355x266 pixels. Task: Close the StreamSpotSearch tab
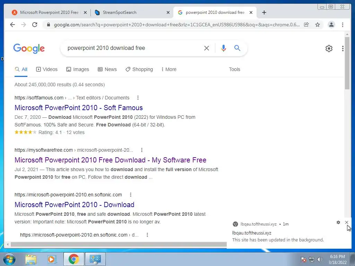(168, 13)
